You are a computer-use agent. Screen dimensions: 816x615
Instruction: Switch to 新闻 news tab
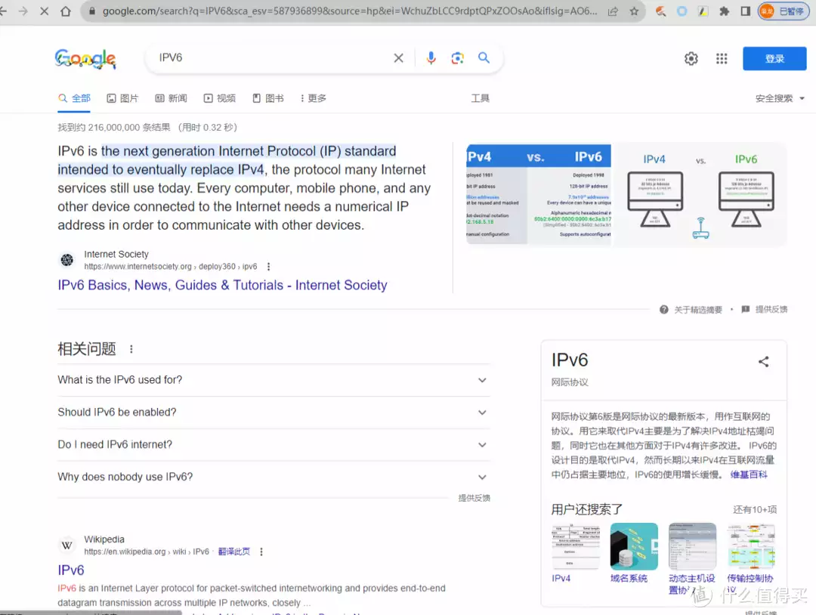[x=172, y=98]
